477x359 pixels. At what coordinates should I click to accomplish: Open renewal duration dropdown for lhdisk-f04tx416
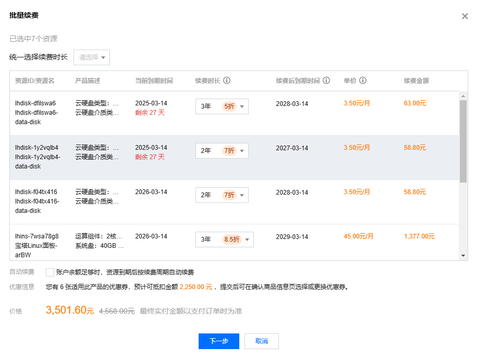coord(222,195)
